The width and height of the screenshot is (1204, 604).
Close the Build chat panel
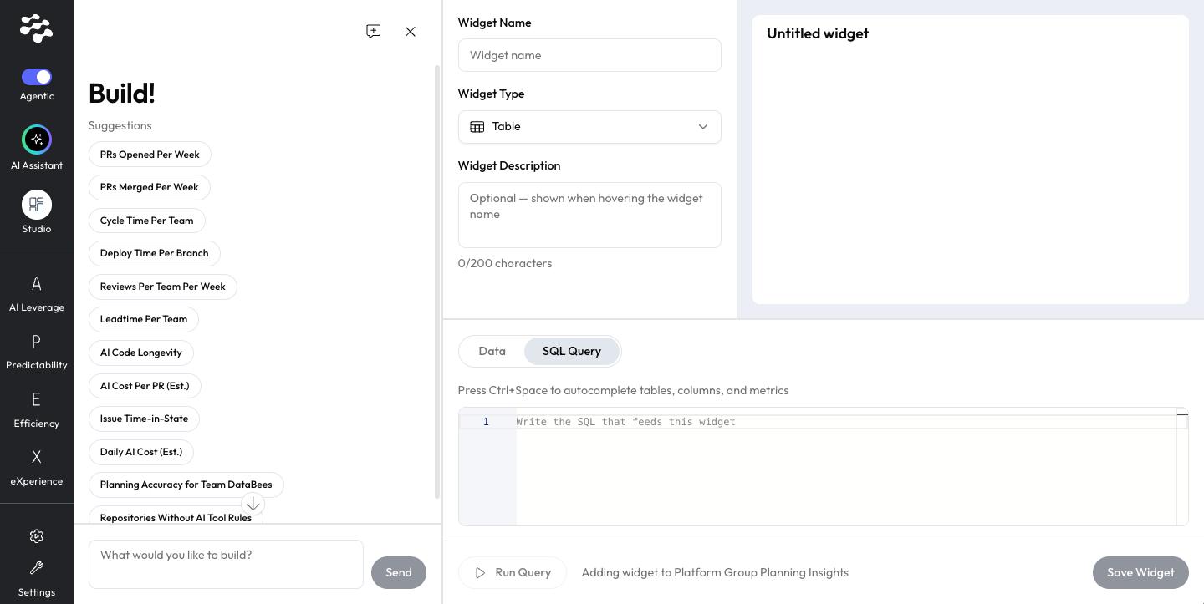point(411,32)
